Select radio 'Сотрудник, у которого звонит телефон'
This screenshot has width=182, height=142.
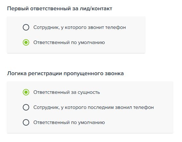click(26, 27)
